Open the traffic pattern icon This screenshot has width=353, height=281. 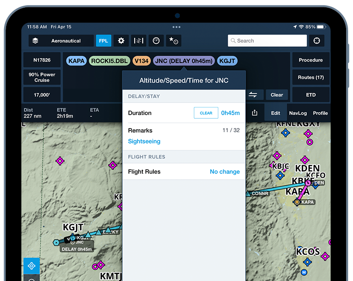coord(139,41)
